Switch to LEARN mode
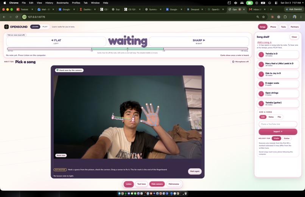This screenshot has height=197, width=305. point(35,26)
